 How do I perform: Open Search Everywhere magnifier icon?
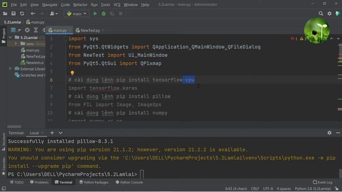[321, 13]
